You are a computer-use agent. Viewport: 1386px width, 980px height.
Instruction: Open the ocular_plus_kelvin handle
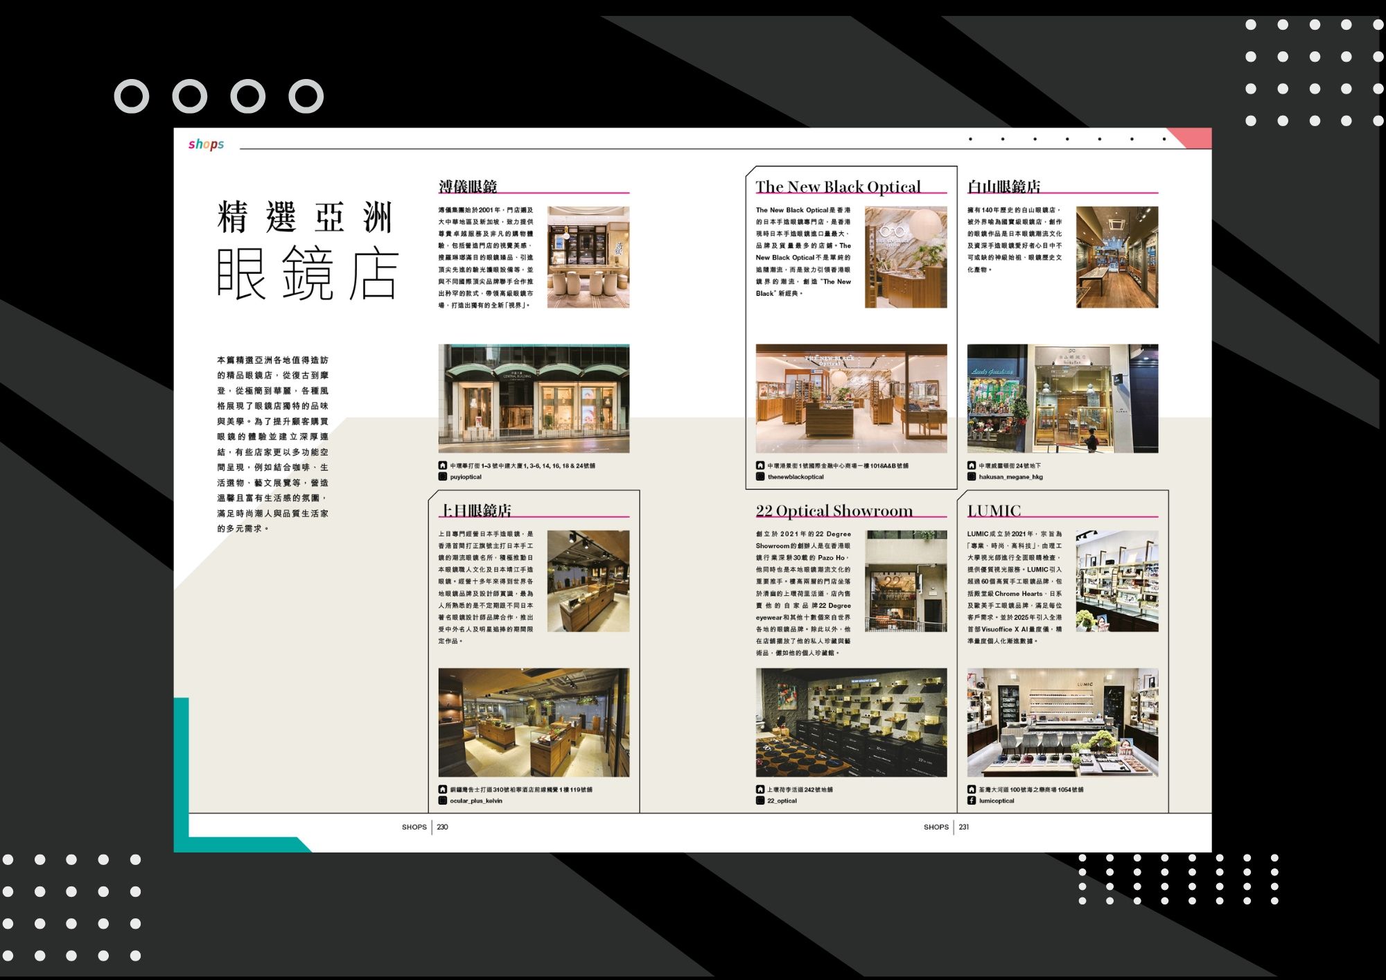point(476,800)
